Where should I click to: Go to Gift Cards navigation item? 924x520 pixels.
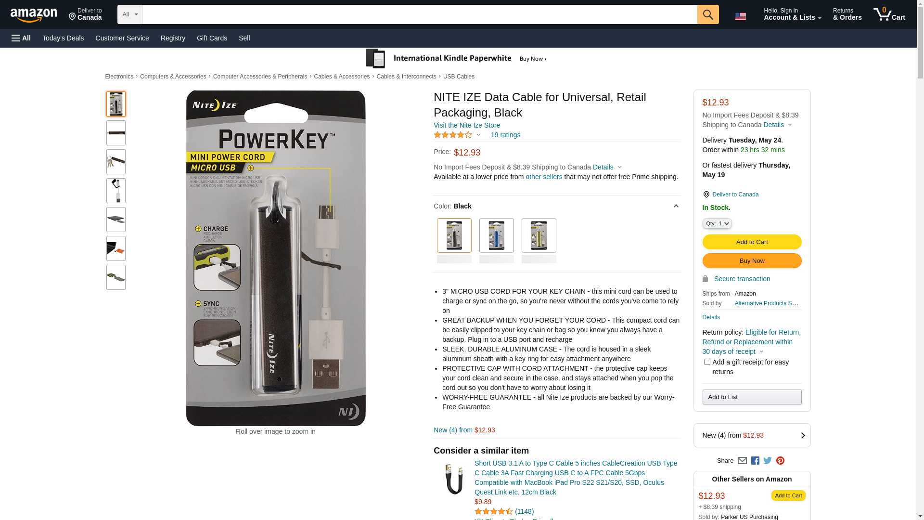[x=212, y=38]
